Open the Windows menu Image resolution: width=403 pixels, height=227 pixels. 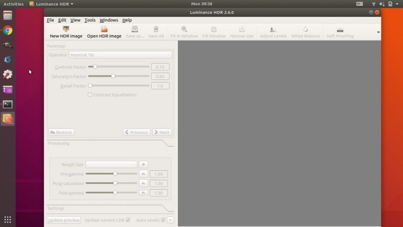109,20
